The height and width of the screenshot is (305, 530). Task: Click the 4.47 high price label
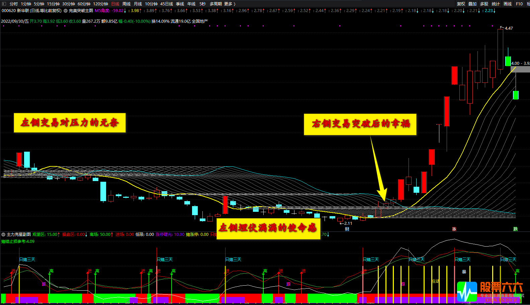509,28
